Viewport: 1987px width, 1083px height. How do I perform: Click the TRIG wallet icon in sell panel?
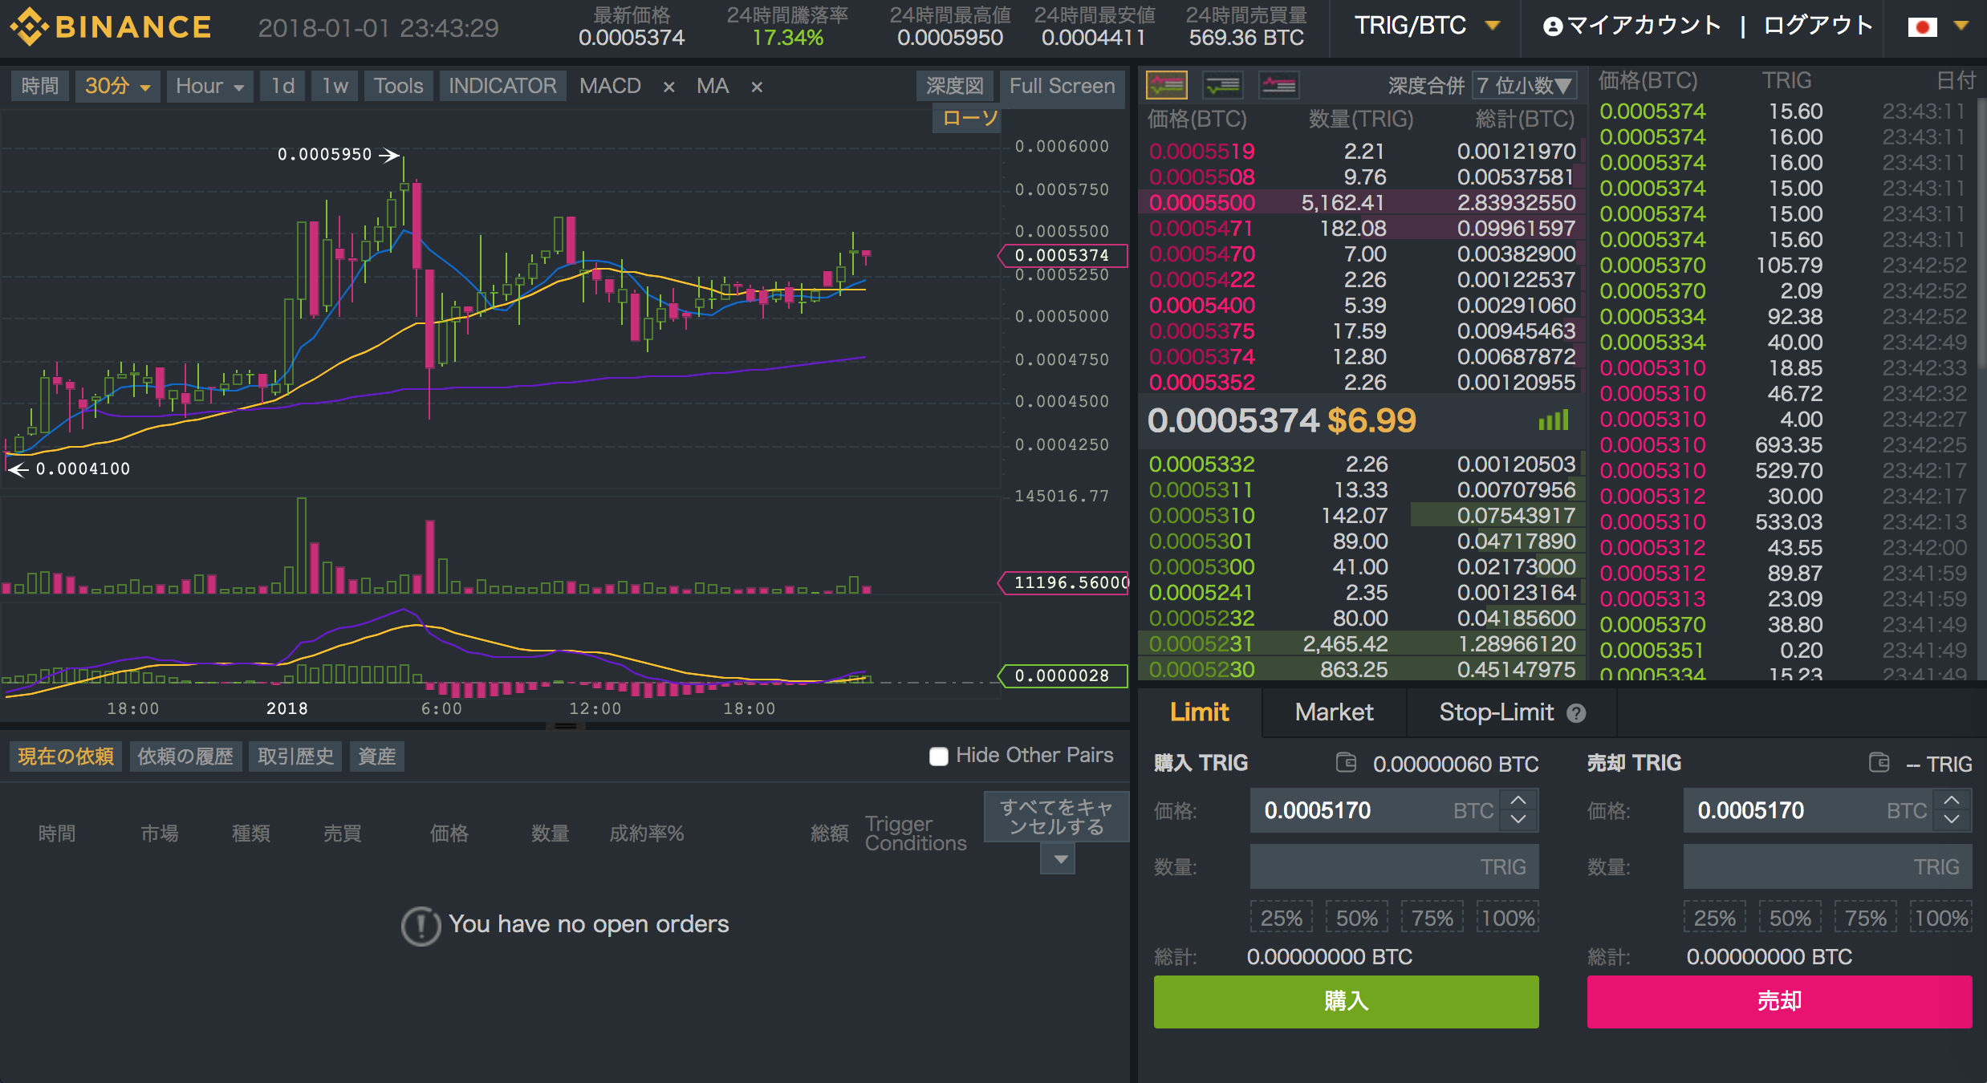(1879, 762)
